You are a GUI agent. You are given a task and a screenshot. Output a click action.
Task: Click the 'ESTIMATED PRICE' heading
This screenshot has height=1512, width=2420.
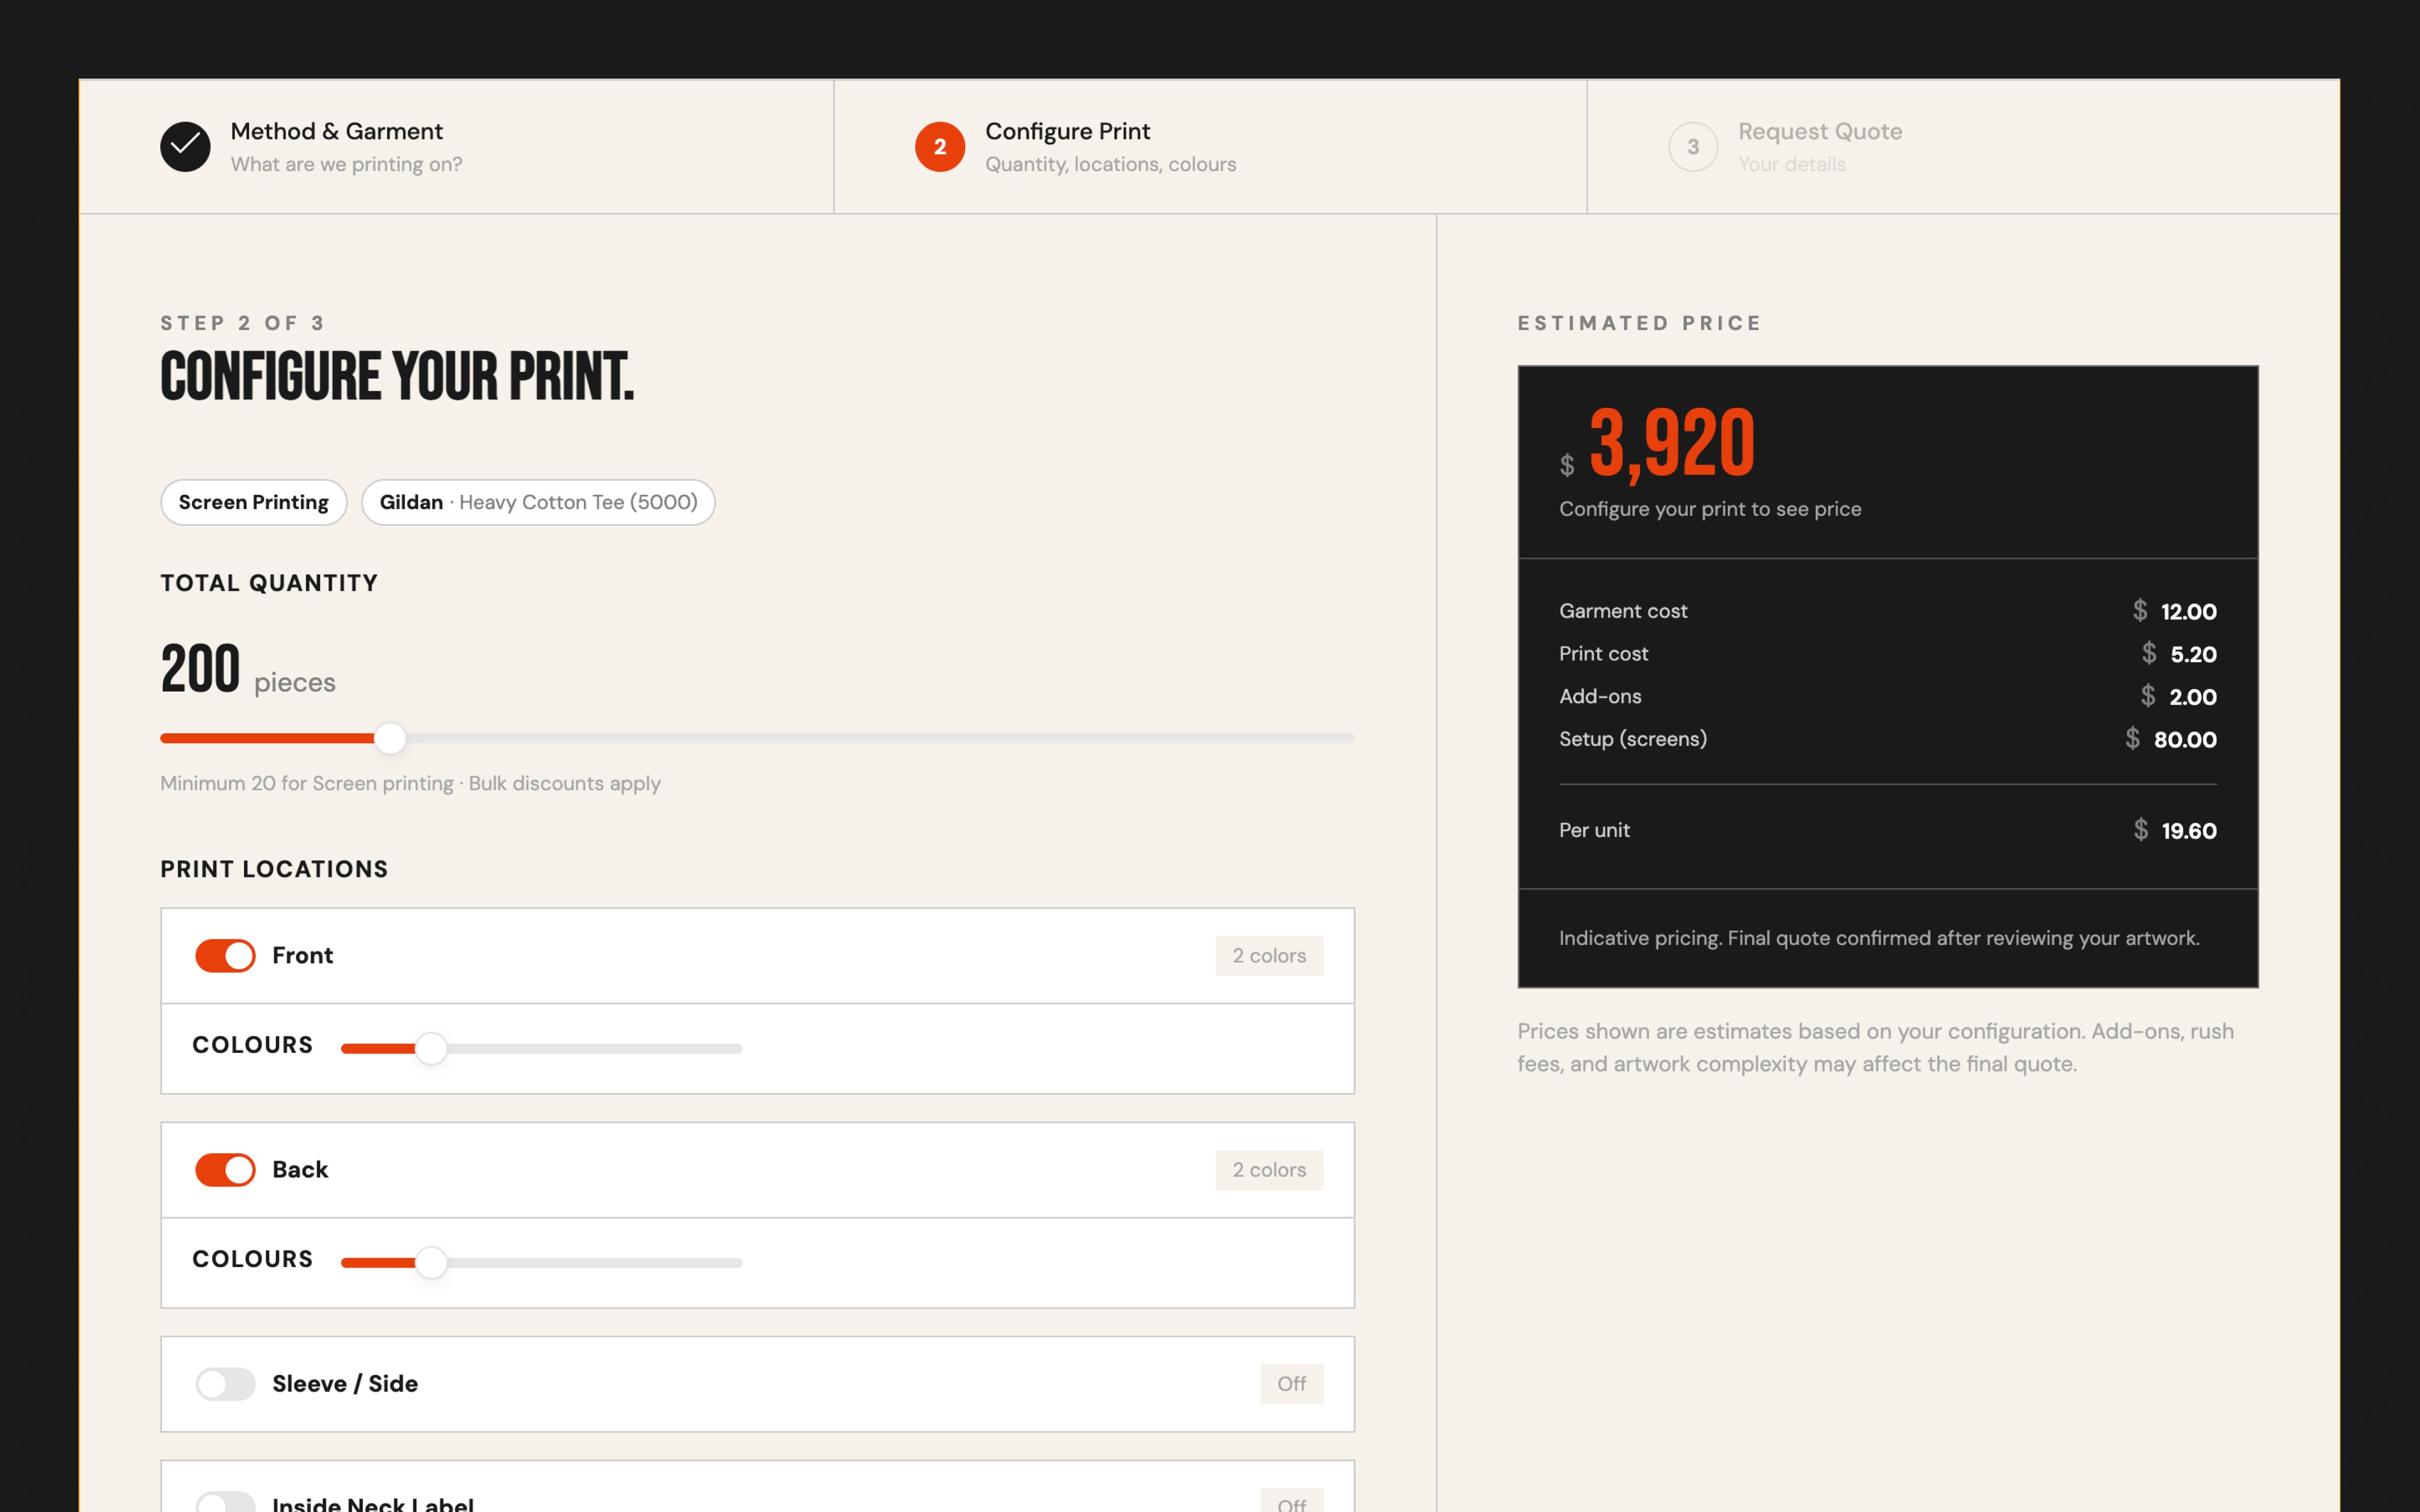pyautogui.click(x=1639, y=323)
